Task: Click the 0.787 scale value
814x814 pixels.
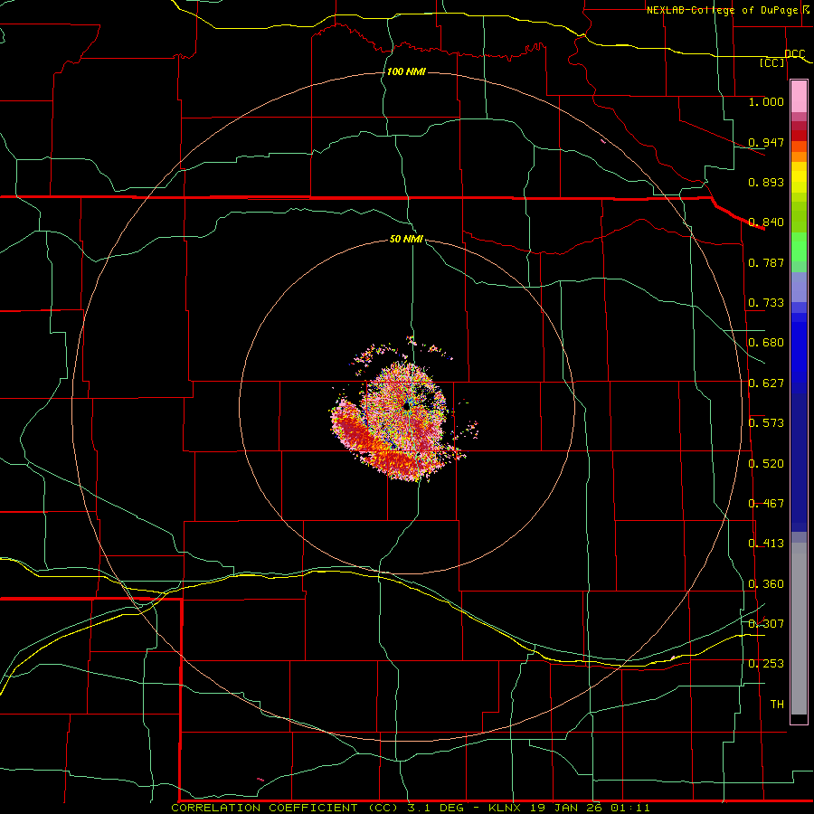Action: point(766,262)
